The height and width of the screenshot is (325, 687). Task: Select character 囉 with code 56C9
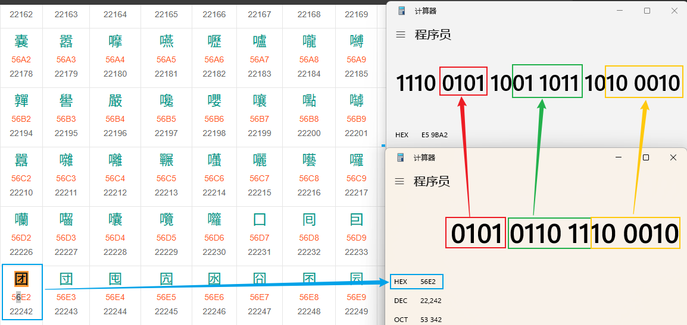(357, 160)
